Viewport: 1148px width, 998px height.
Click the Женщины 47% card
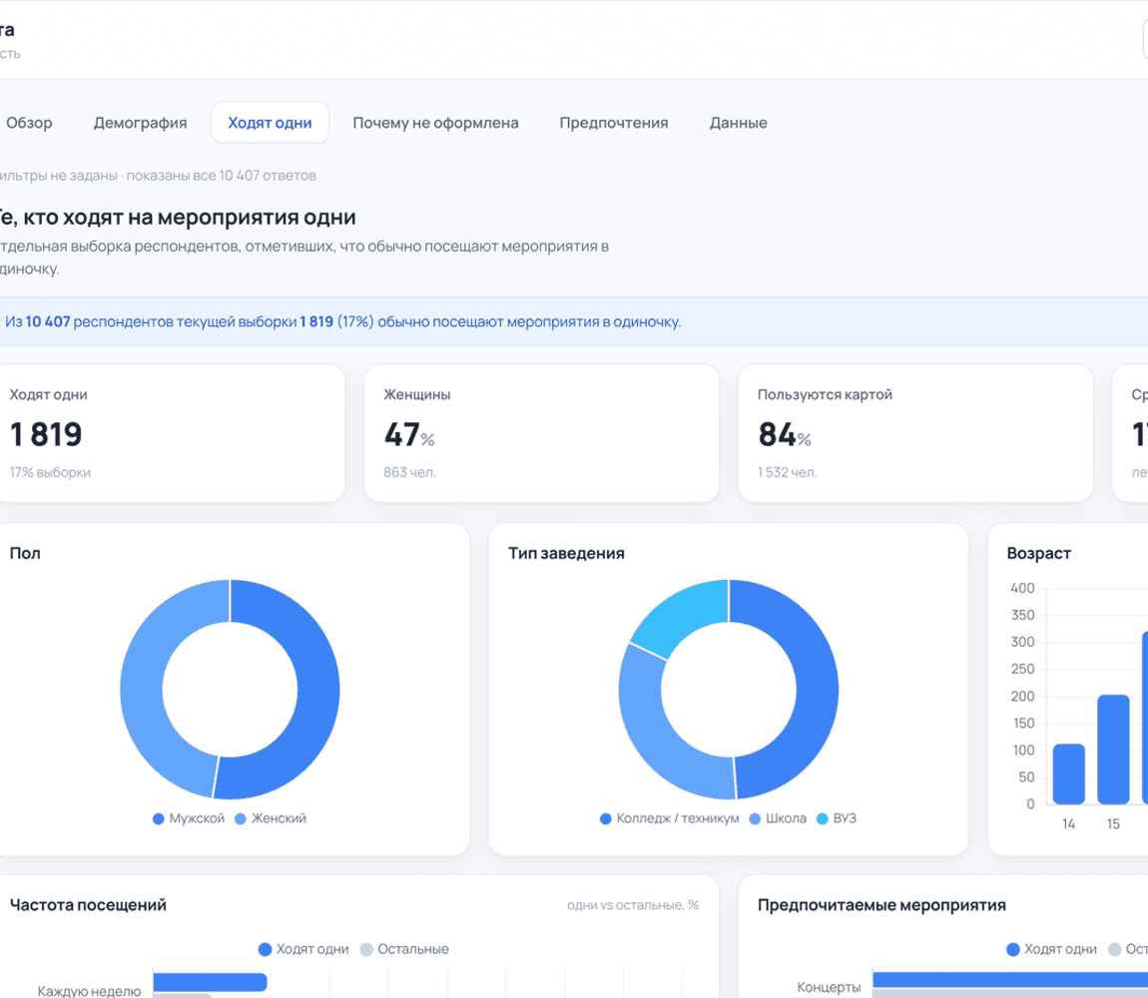pos(541,433)
